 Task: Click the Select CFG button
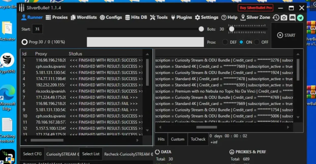(32, 154)
